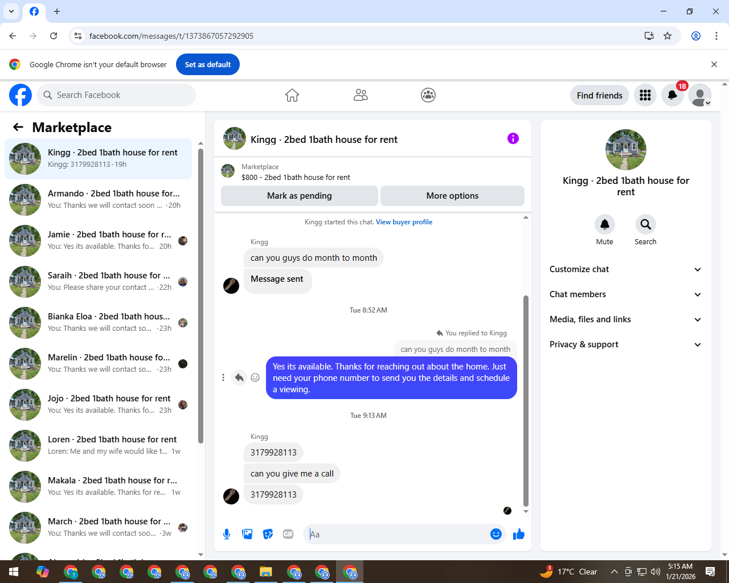Open the Facebook logo home link
This screenshot has width=729, height=583.
tap(21, 95)
